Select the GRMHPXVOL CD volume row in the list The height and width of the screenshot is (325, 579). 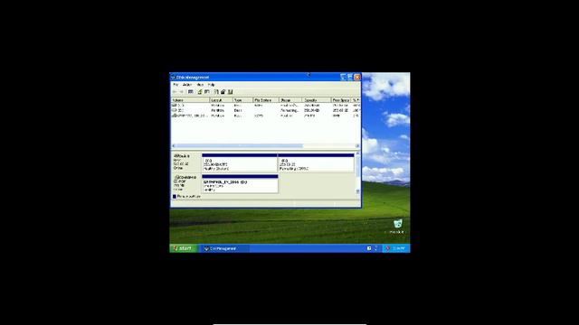[x=265, y=116]
